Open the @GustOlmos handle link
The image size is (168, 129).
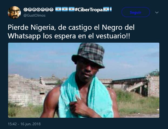34,15
